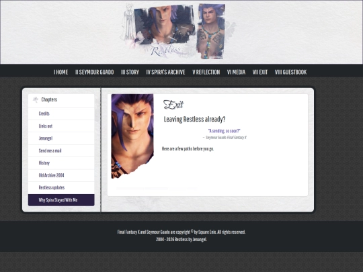363x272 pixels.
Task: Click Chapters sidebar heading text
Action: (x=49, y=99)
